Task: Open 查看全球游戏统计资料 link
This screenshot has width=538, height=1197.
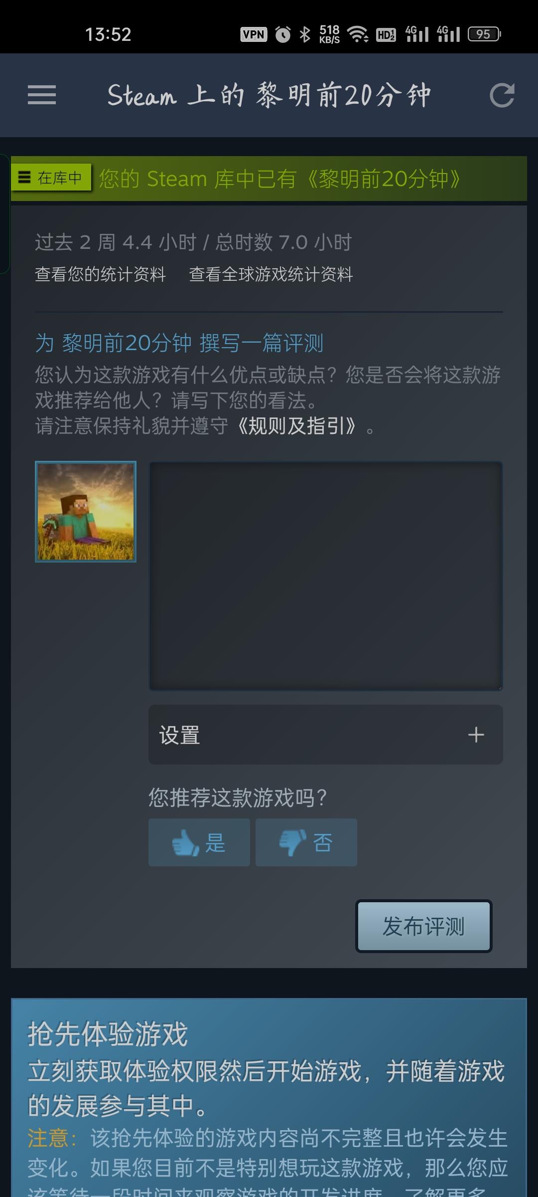Action: [271, 274]
